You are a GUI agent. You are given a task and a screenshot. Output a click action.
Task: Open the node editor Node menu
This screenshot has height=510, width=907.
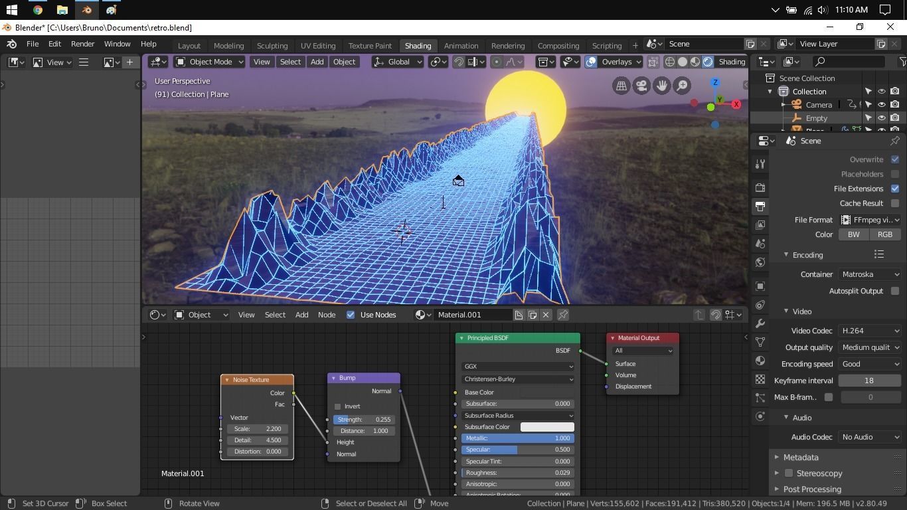coord(326,315)
